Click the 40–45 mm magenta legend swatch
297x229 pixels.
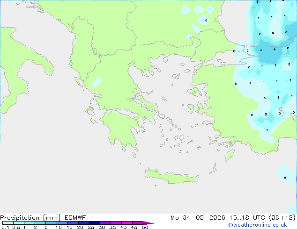tap(127, 223)
